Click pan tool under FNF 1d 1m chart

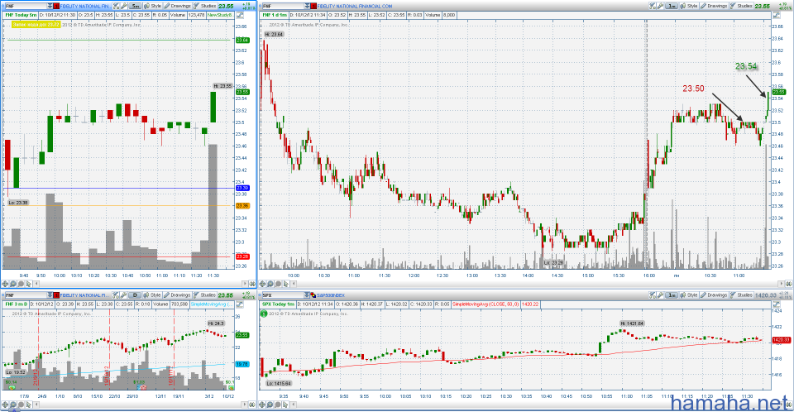(262, 284)
